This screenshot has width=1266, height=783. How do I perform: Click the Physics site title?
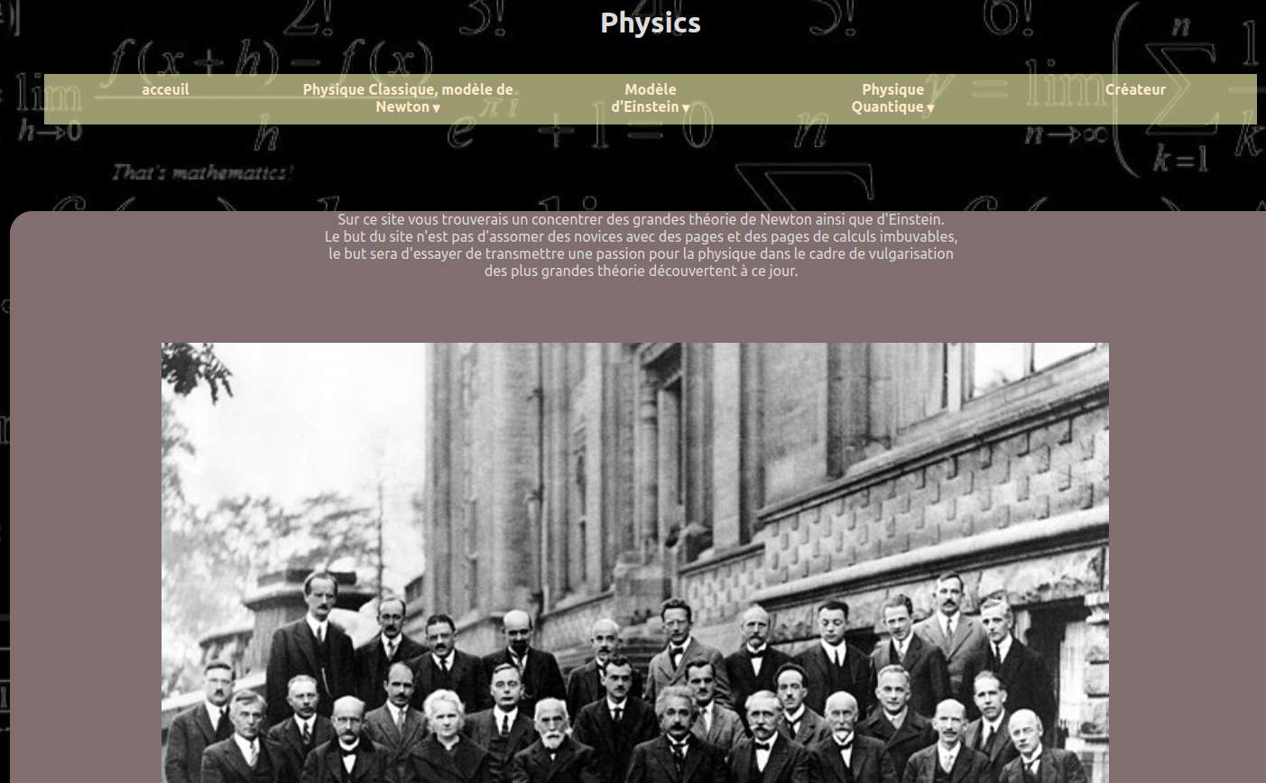(x=650, y=23)
